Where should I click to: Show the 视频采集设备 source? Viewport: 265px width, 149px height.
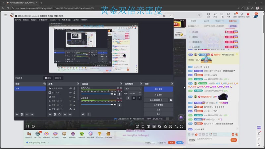(71, 88)
